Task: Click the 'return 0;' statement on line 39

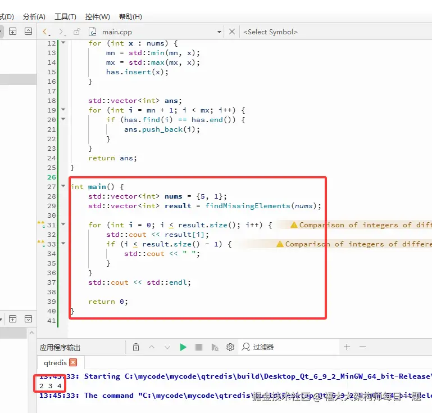Action: [x=108, y=302]
